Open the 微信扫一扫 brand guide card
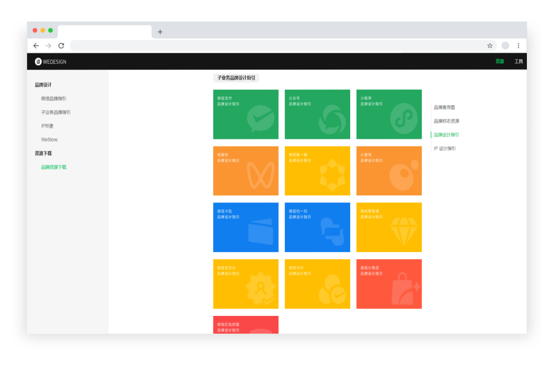Image resolution: width=553 pixels, height=368 pixels. coord(317,227)
